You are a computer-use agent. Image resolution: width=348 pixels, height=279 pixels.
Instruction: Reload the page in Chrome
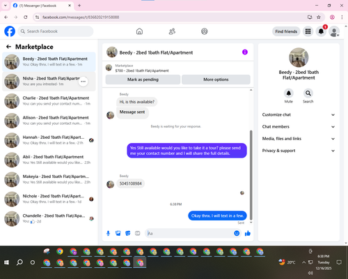pyautogui.click(x=26, y=17)
